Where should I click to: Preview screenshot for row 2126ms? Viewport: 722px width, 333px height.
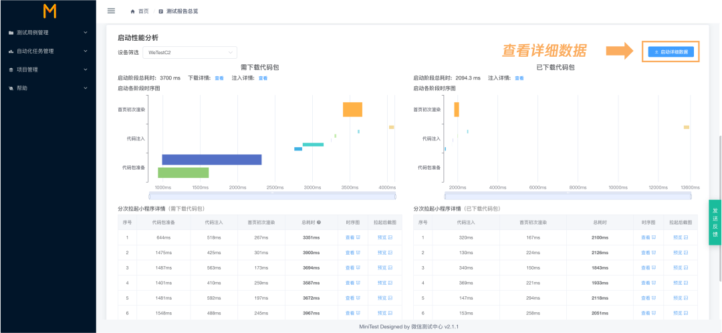point(681,252)
